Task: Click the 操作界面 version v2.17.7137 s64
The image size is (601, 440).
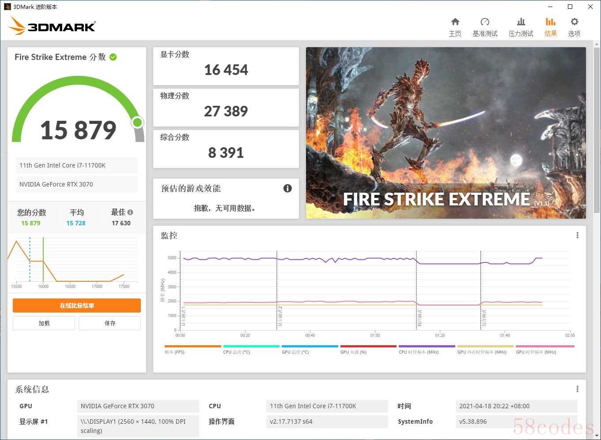Action: click(327, 421)
